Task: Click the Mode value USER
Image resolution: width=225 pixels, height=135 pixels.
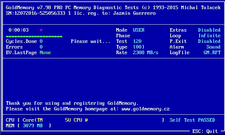Action: [x=138, y=30]
